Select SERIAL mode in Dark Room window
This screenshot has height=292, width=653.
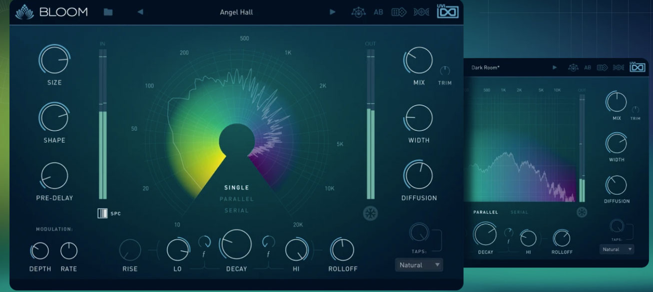tap(519, 212)
